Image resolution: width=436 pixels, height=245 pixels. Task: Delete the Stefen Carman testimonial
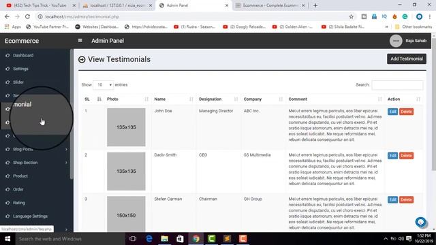(406, 199)
